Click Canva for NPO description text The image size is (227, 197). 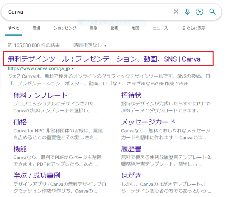tap(58, 134)
